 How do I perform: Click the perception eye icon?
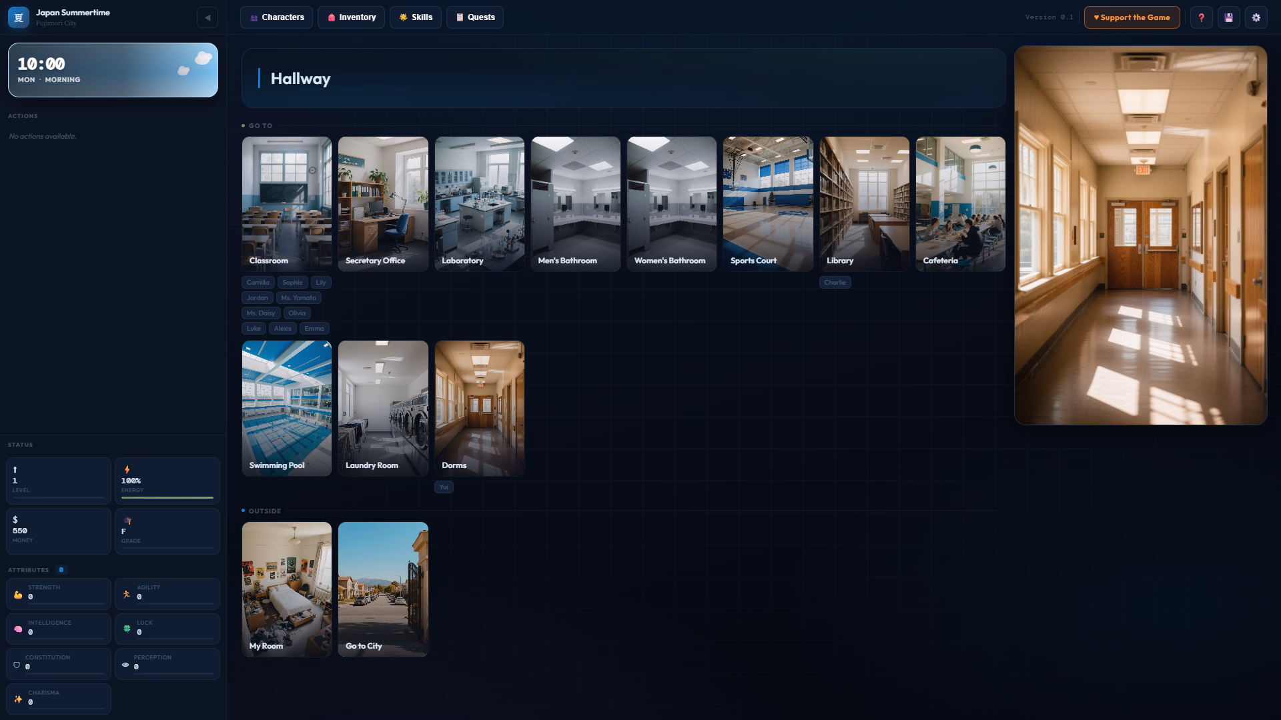[125, 665]
